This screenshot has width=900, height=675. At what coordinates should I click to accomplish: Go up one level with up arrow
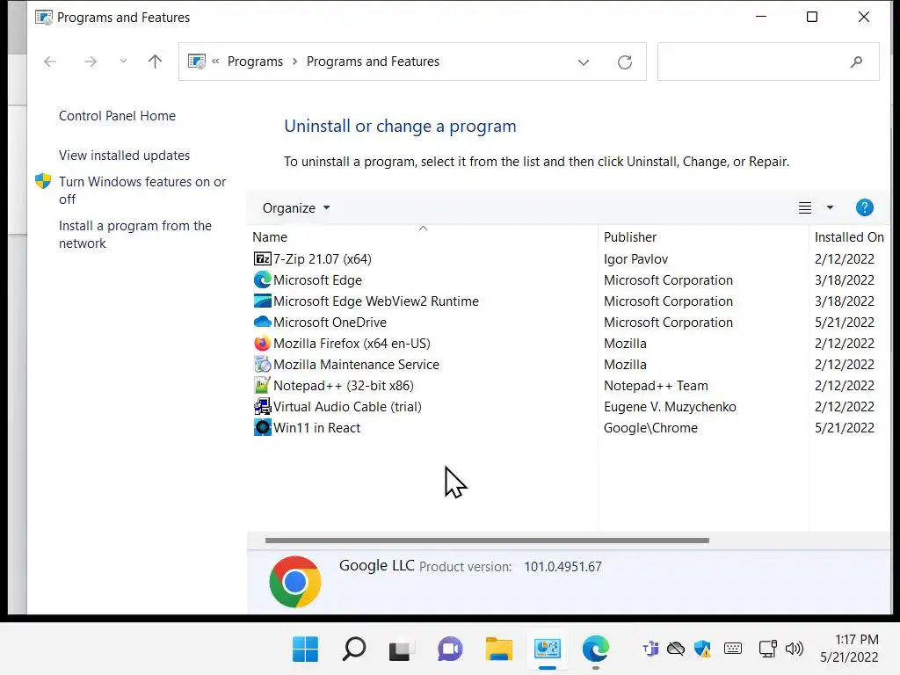155,61
